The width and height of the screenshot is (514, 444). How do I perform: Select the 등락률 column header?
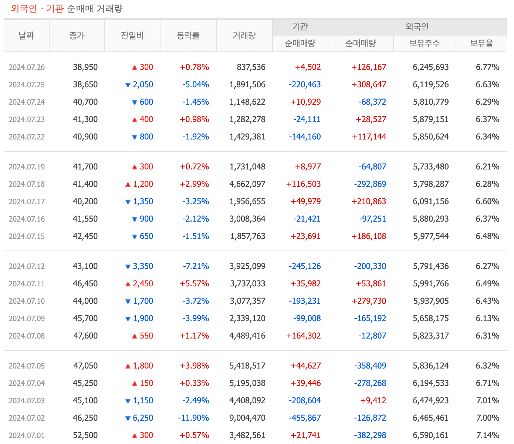(188, 35)
